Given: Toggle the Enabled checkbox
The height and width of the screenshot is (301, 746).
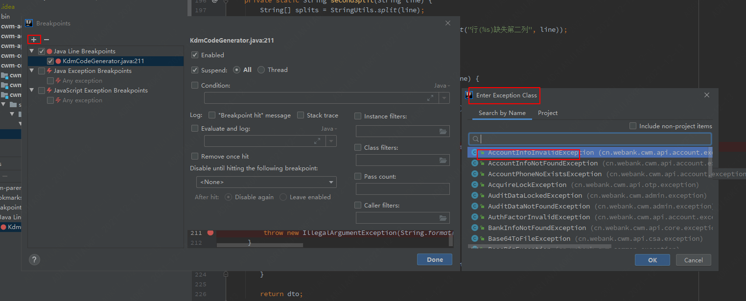Looking at the screenshot, I should tap(195, 55).
